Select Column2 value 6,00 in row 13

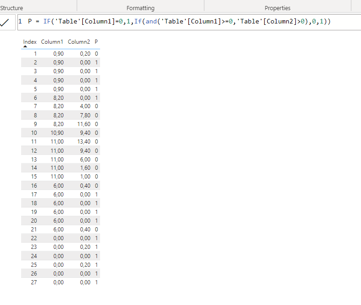pos(85,160)
